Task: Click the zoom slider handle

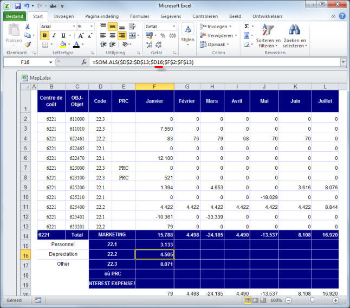Action: click(x=312, y=300)
